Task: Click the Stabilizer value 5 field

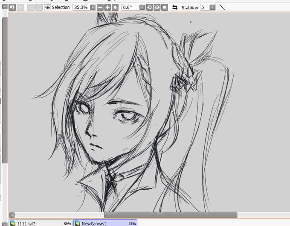Action: (x=205, y=7)
